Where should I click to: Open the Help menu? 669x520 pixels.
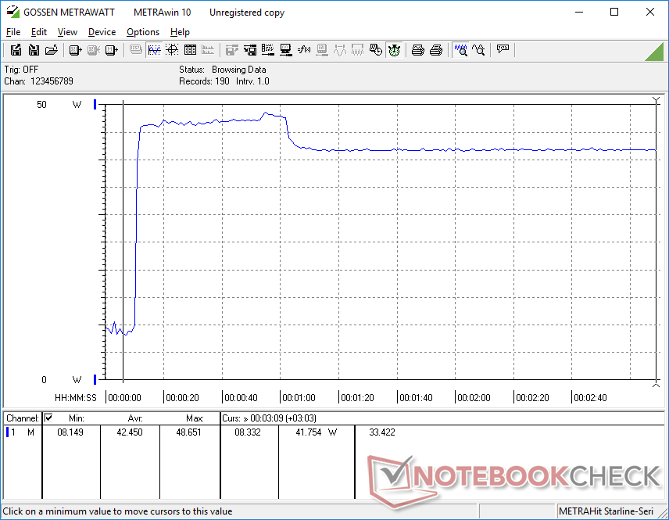click(x=180, y=32)
